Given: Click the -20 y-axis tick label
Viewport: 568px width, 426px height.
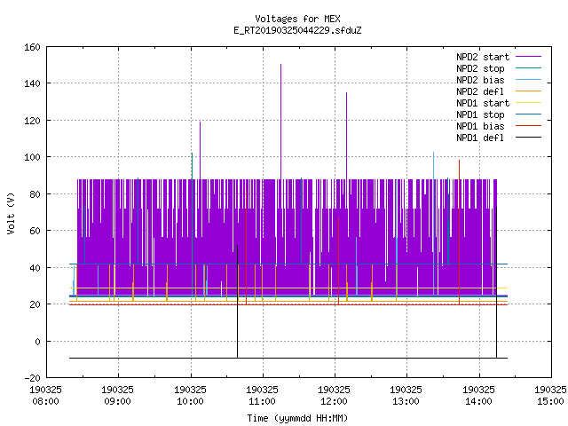Looking at the screenshot, I should 32,378.
